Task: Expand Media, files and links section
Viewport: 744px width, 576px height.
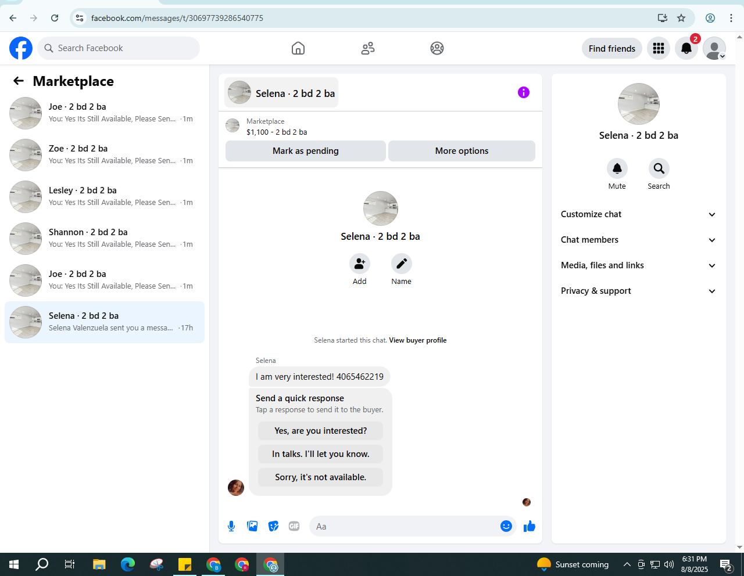Action: [638, 265]
